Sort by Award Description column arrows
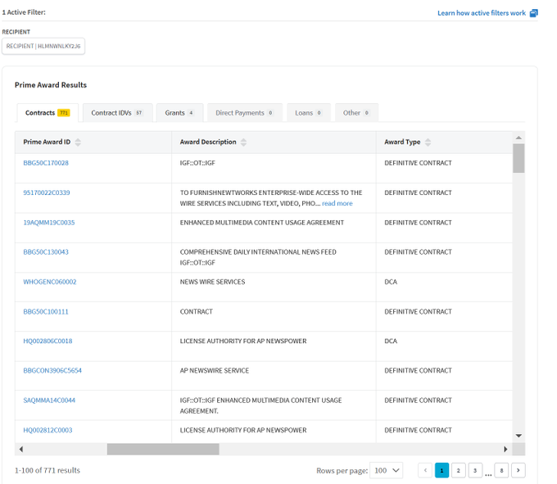 (x=243, y=142)
